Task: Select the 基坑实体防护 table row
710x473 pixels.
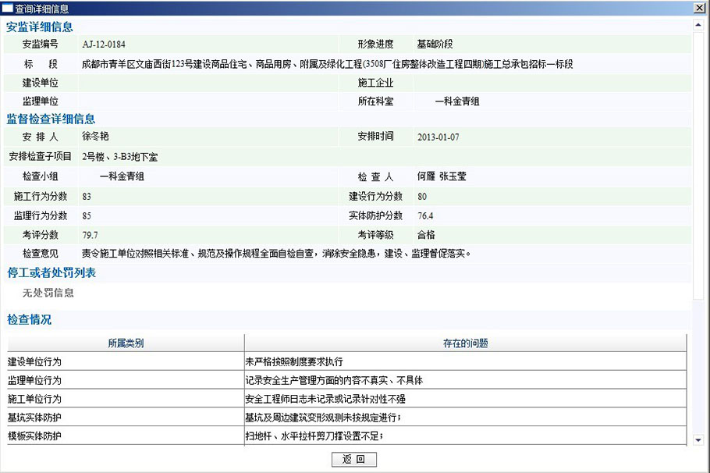Action: 347,418
